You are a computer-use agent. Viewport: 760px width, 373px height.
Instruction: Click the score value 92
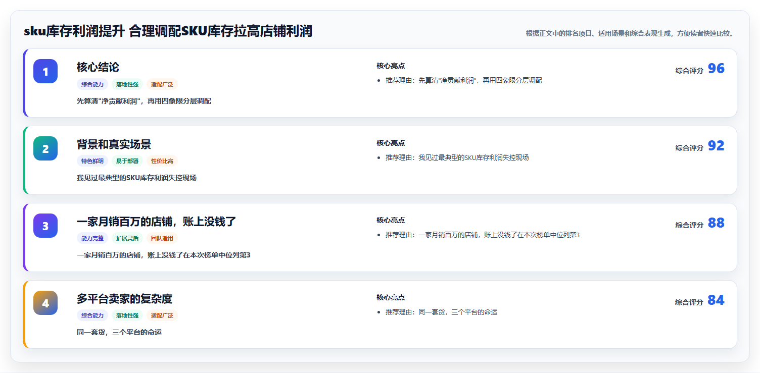tap(716, 146)
